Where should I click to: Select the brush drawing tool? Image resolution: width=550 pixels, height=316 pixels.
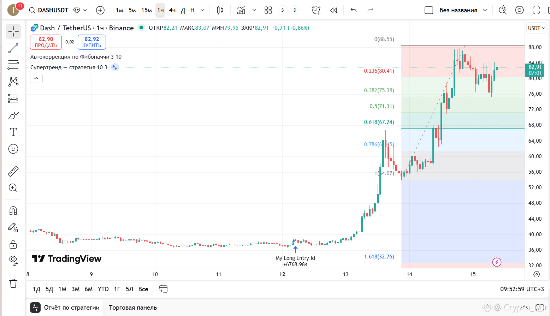click(x=13, y=115)
